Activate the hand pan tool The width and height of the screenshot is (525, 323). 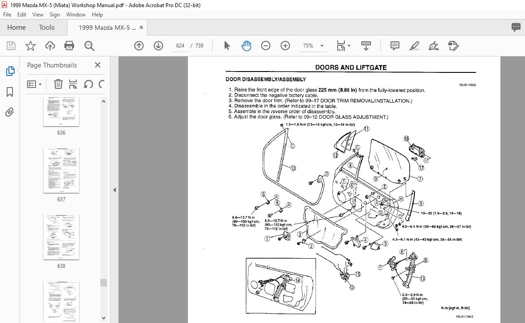pyautogui.click(x=246, y=46)
